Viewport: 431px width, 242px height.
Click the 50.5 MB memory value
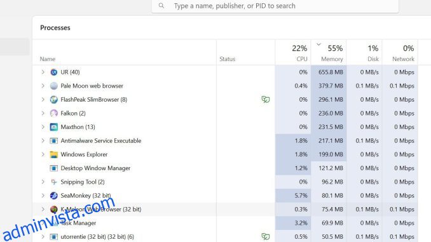point(332,237)
